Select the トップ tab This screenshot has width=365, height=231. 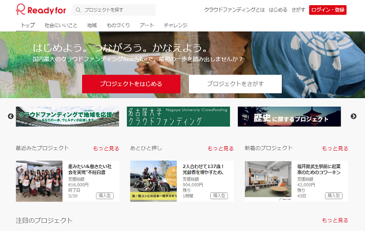28,25
